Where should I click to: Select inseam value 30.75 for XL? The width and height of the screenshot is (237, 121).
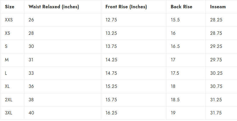(x=216, y=86)
